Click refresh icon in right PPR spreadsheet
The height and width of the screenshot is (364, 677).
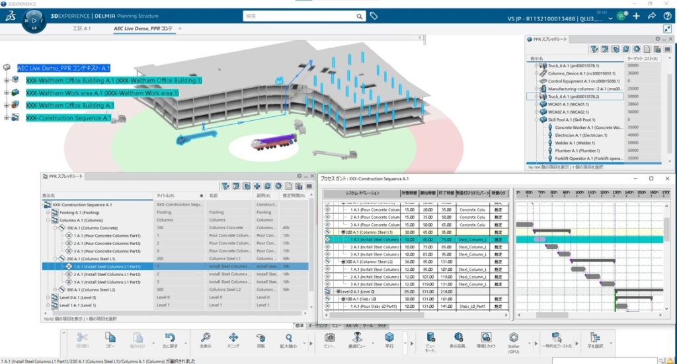(x=626, y=49)
